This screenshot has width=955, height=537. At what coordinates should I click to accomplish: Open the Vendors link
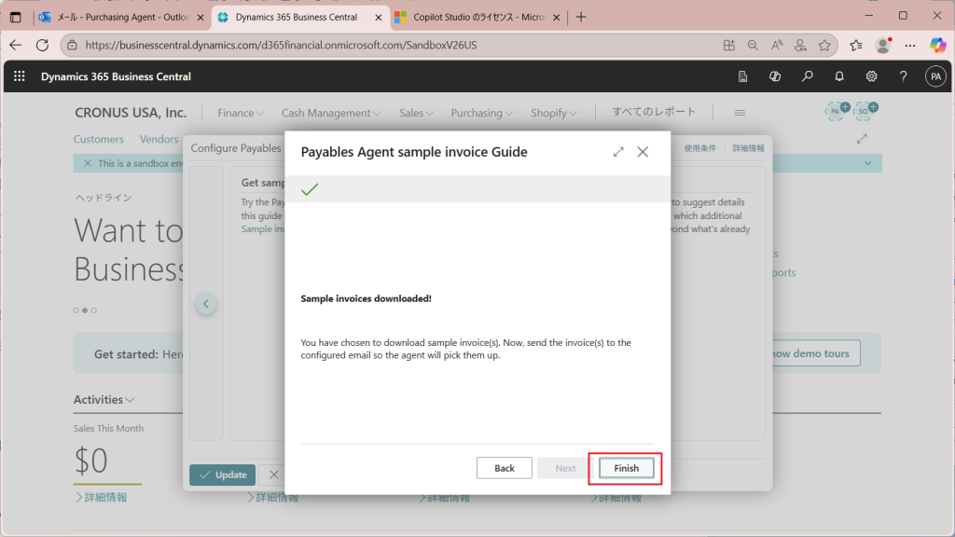click(x=159, y=139)
